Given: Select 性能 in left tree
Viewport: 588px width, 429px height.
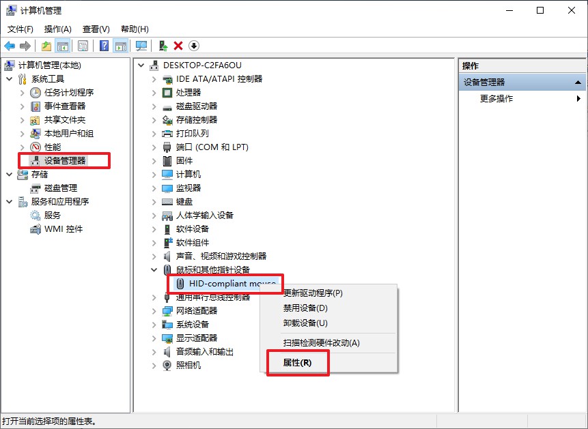Looking at the screenshot, I should coord(52,147).
